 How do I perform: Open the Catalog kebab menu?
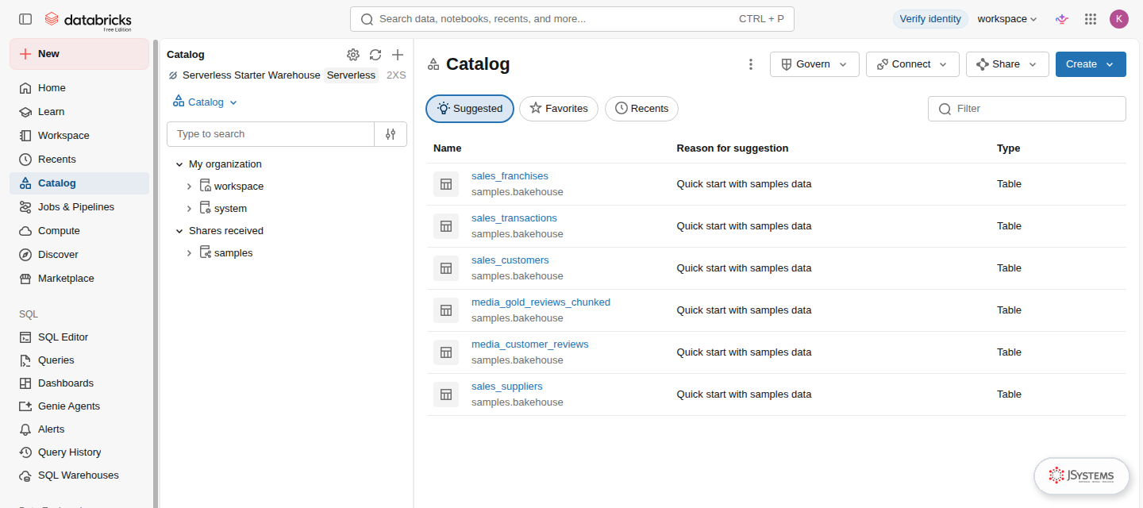pos(751,64)
